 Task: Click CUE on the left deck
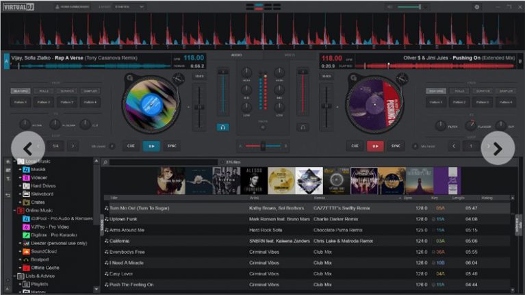point(131,146)
